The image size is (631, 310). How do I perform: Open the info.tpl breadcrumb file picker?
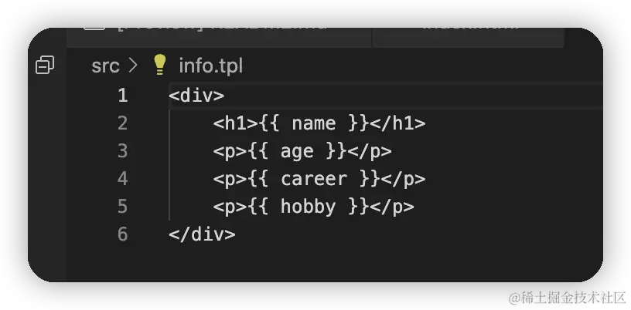210,66
